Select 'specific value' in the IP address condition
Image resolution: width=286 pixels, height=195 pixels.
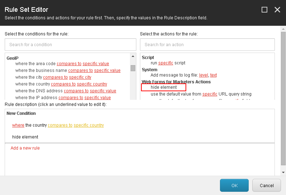(98, 98)
